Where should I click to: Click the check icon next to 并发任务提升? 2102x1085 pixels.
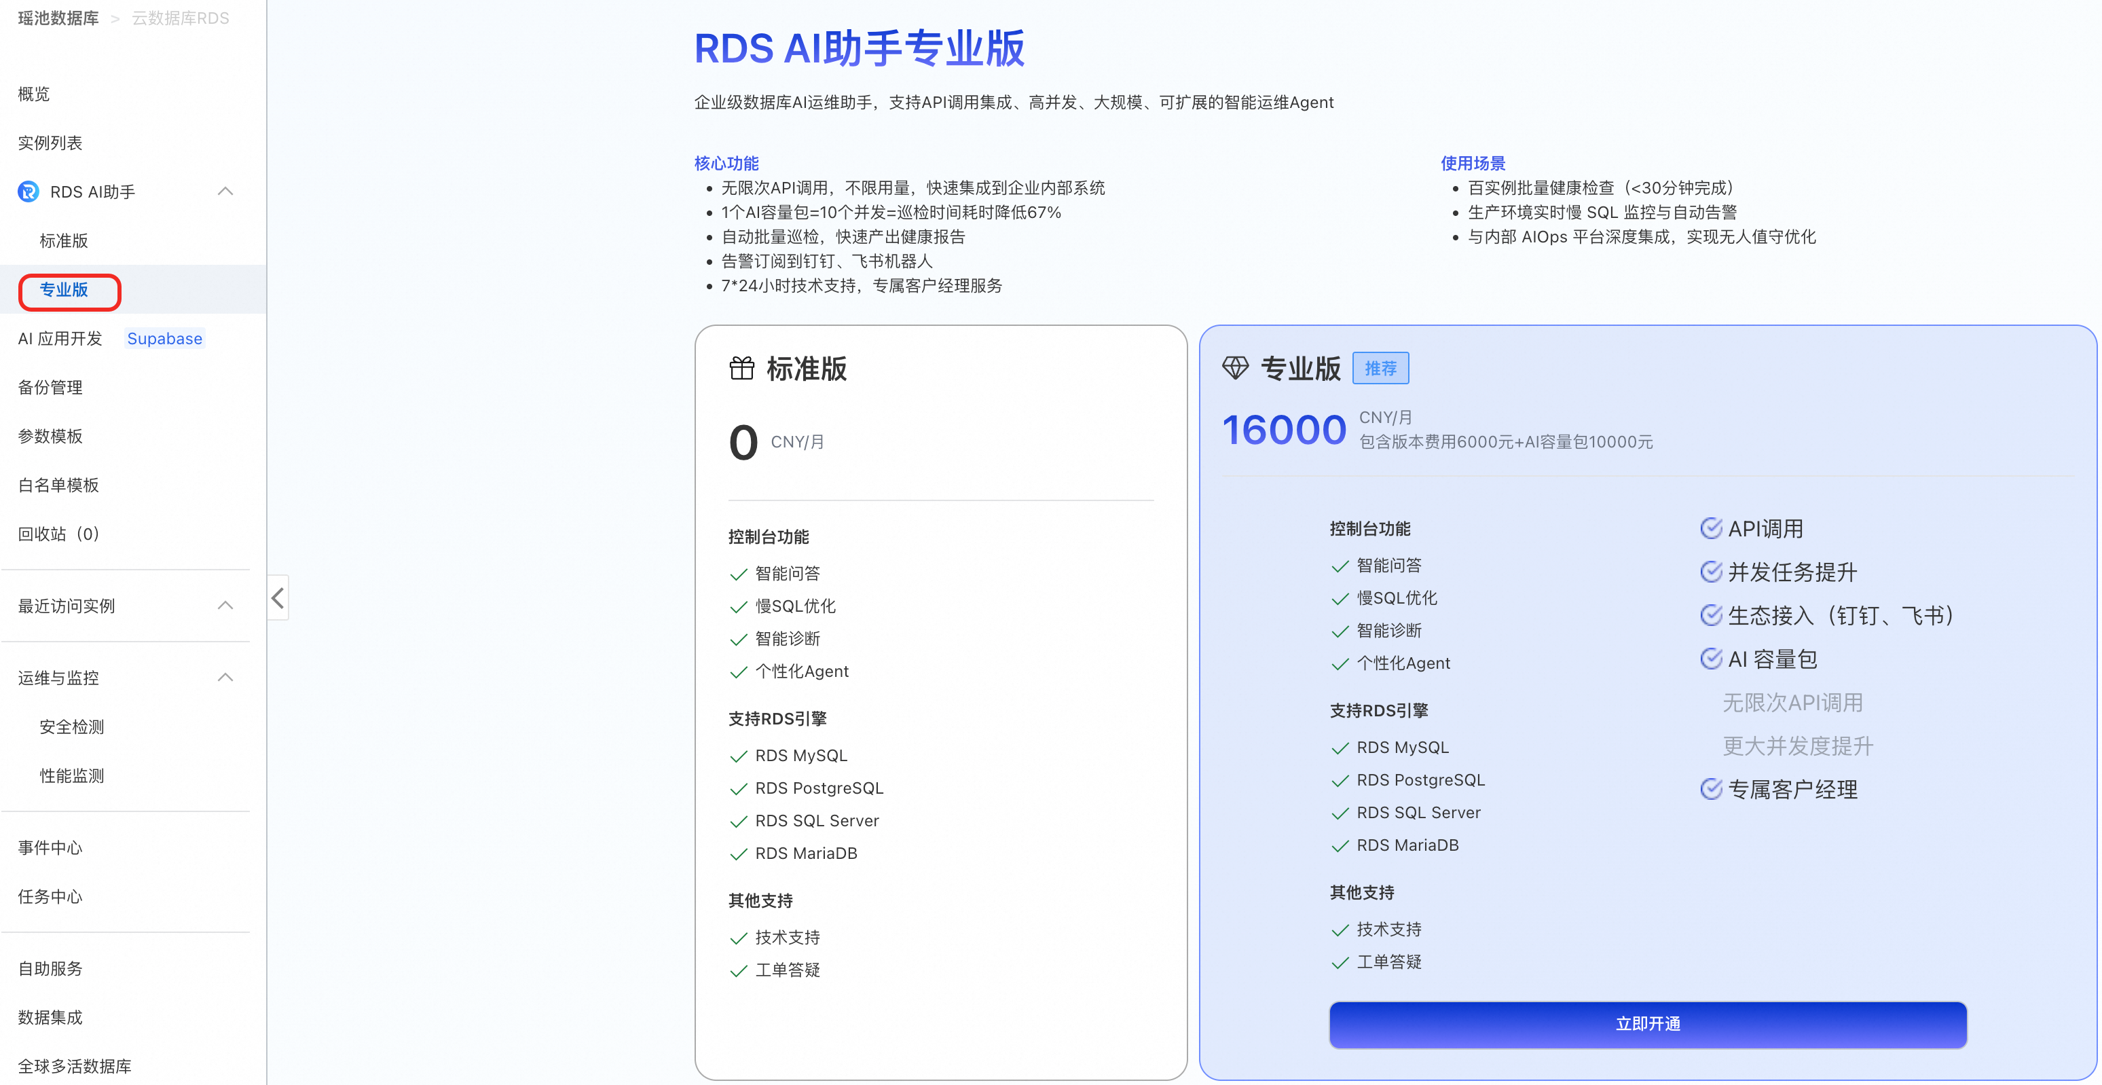pos(1711,572)
